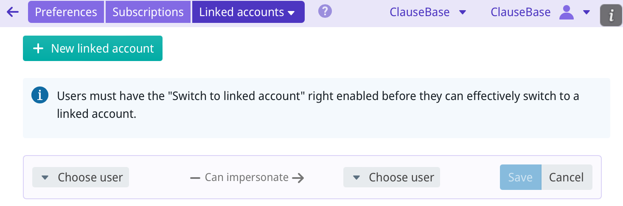Click the New linked account button
The image size is (623, 206).
coord(93,48)
